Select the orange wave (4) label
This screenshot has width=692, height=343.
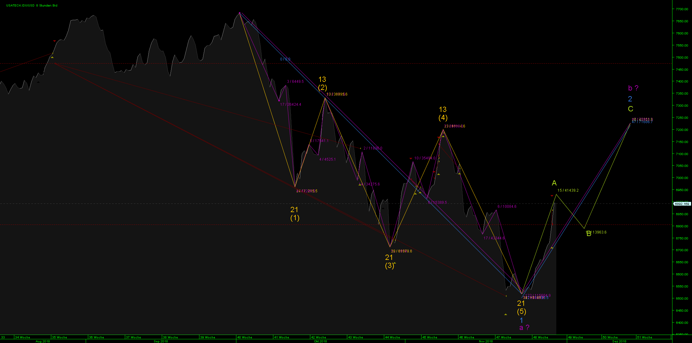click(x=443, y=118)
